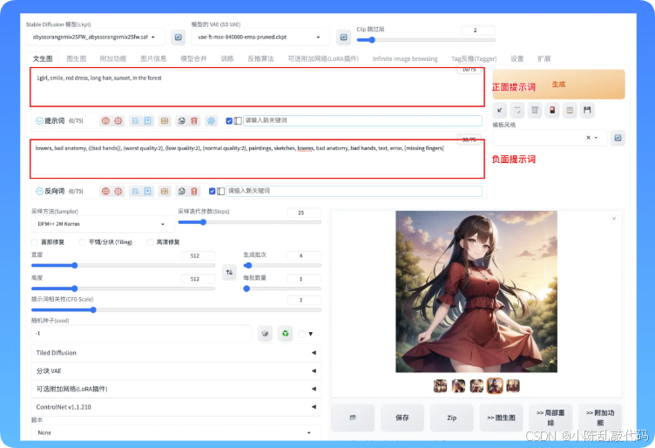Collapse the 提示词 keyword panel
Screen dimensions: 655x448
(x=39, y=121)
